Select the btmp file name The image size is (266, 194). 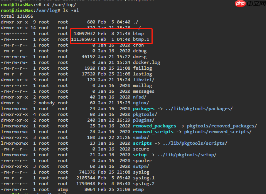(138, 33)
